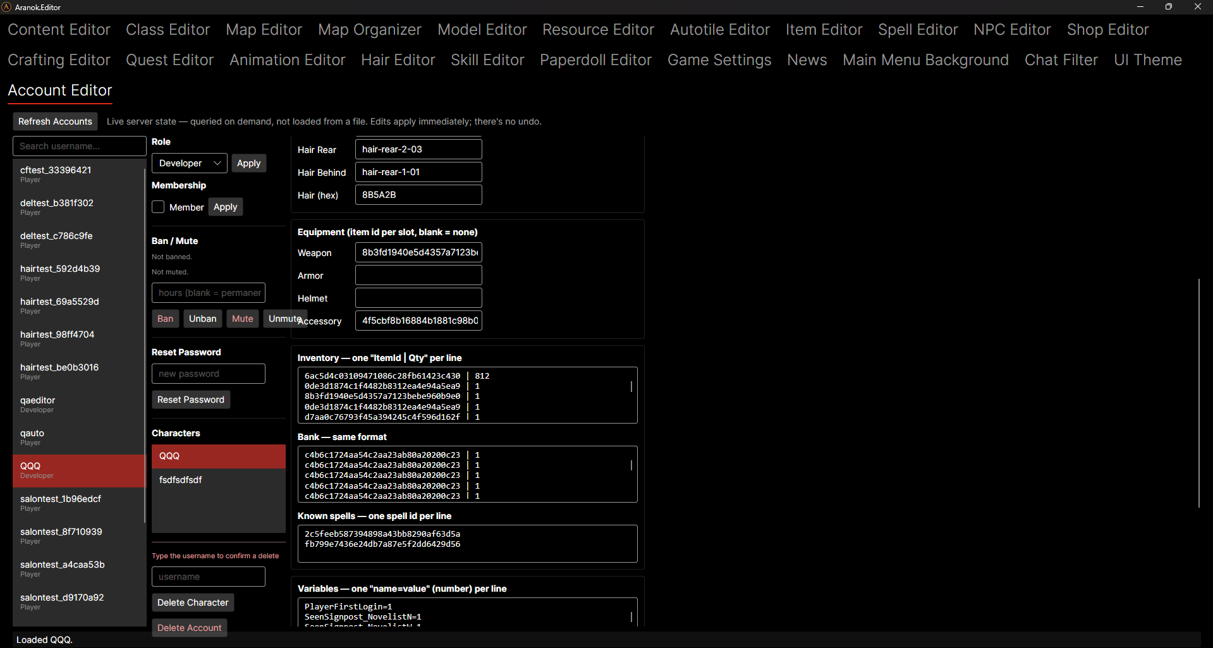Switch to the NPC Editor tab

point(1012,30)
